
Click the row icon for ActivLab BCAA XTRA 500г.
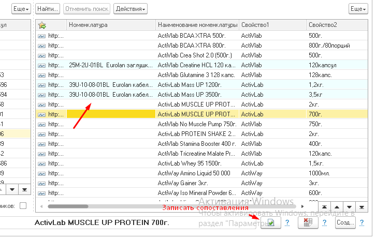coord(42,36)
